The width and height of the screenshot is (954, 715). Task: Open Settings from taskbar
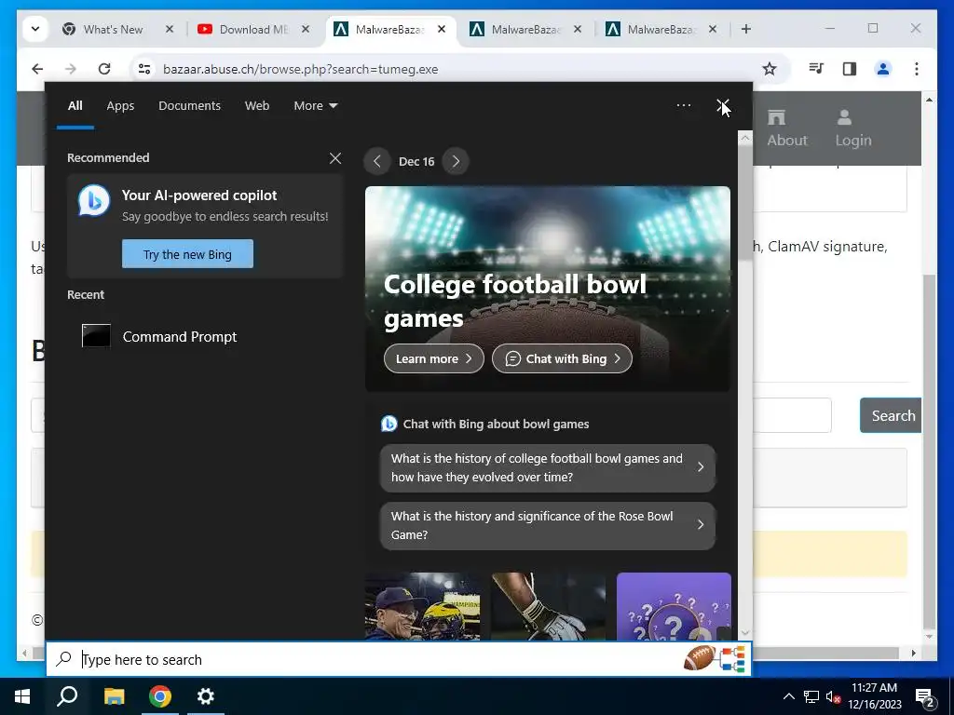click(206, 696)
